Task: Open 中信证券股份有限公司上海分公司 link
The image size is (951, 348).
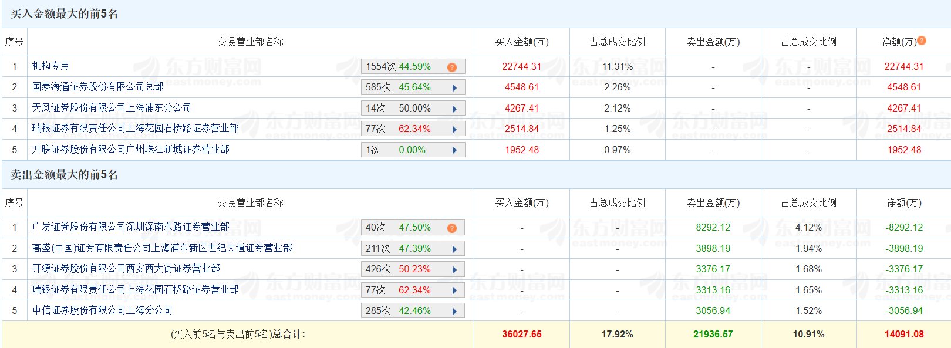Action: pyautogui.click(x=102, y=310)
